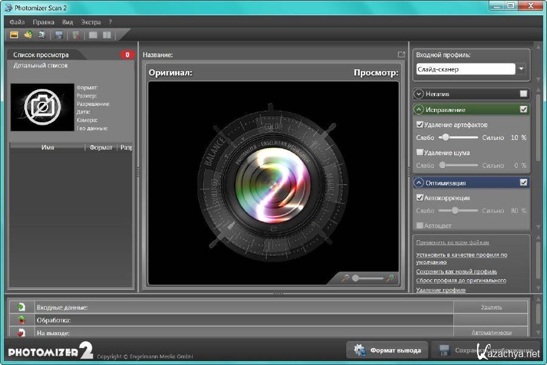Click the zoom-in magnifier below the preview

(x=390, y=278)
